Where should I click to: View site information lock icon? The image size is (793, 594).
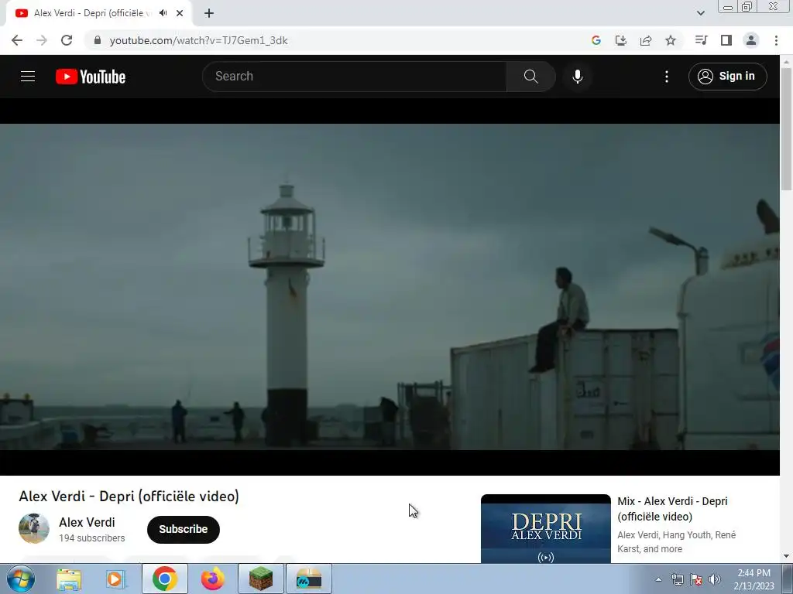pyautogui.click(x=98, y=40)
